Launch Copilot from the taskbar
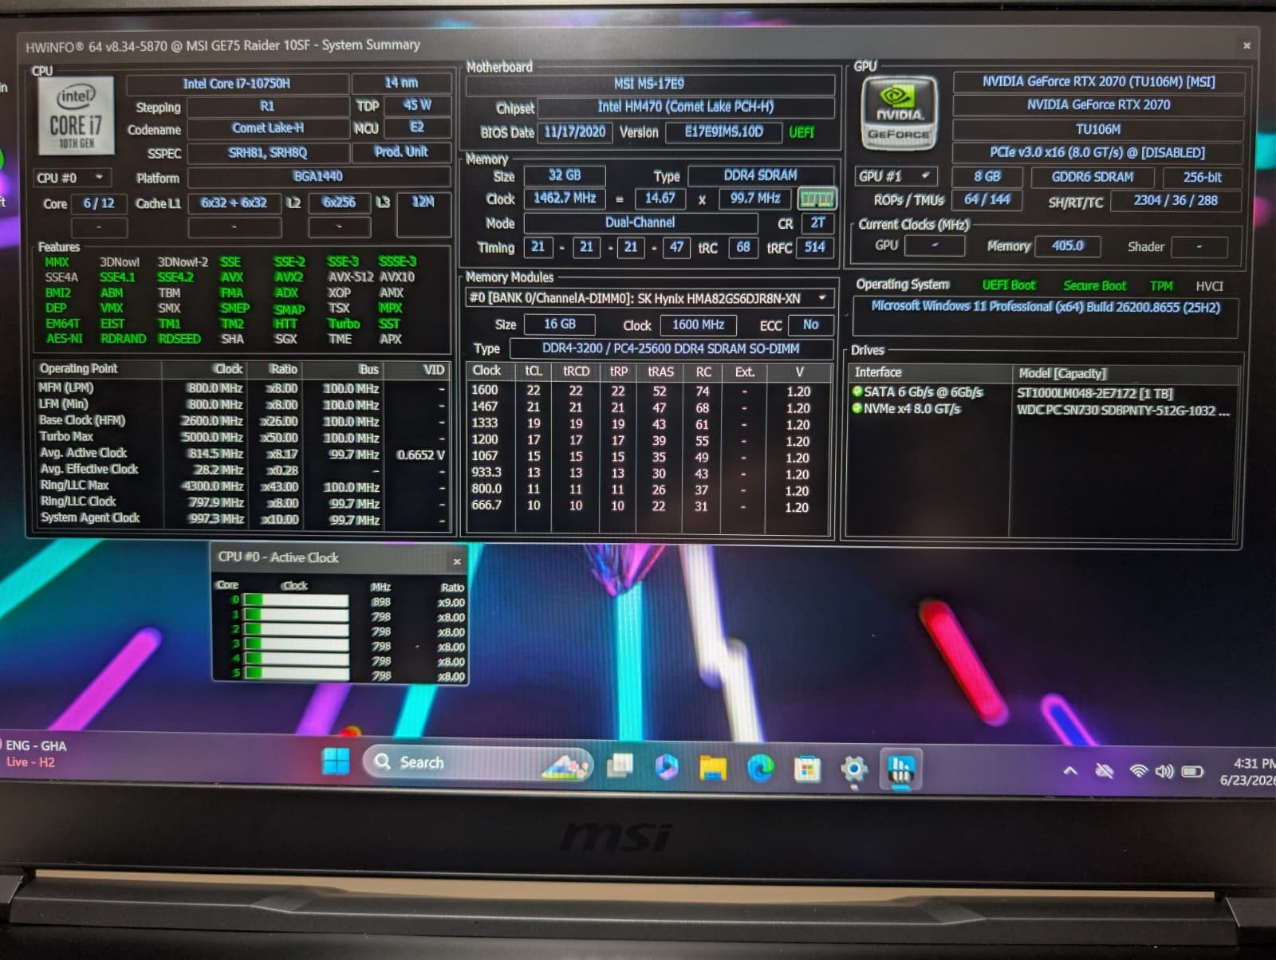 pos(666,767)
